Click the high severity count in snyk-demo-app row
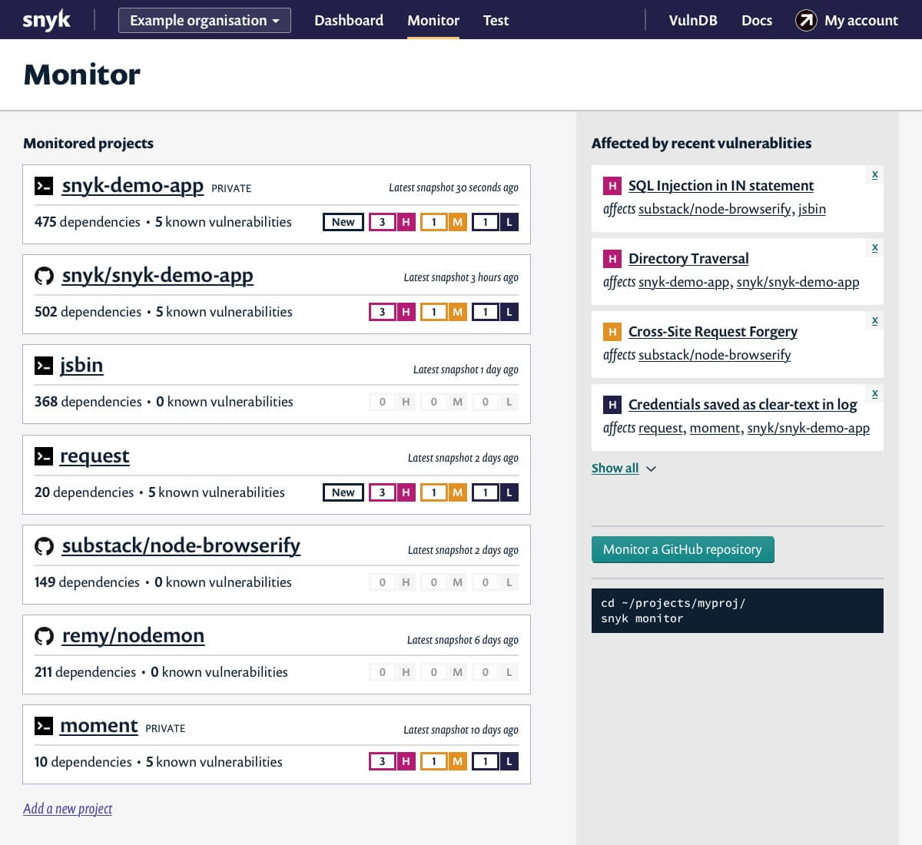Screen dimensions: 922x845 click(392, 222)
